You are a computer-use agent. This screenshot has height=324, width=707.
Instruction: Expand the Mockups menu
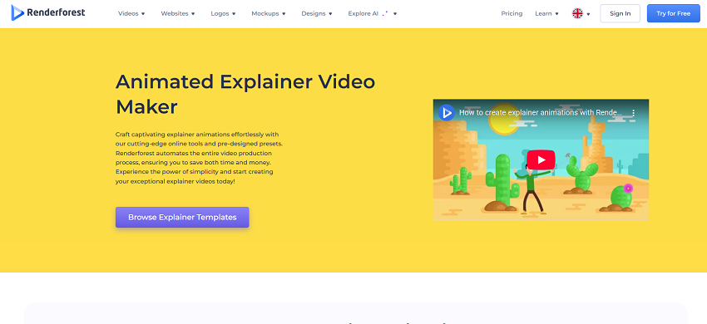click(269, 13)
